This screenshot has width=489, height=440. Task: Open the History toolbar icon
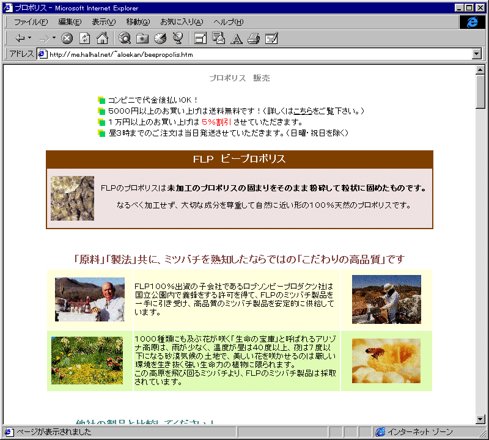pos(160,38)
